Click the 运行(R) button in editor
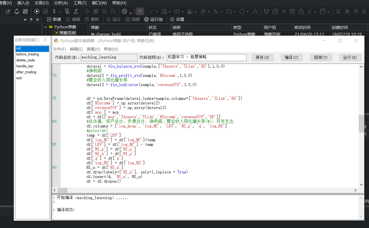 (x=350, y=57)
